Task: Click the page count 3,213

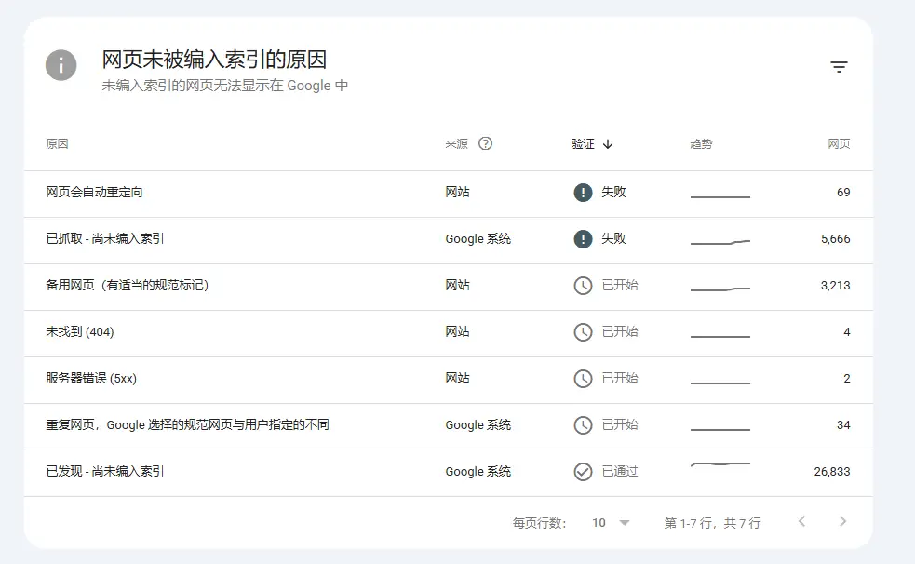Action: pos(835,285)
